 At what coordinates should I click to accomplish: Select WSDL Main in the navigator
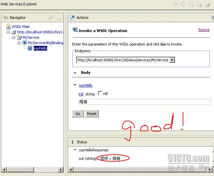(x=21, y=27)
